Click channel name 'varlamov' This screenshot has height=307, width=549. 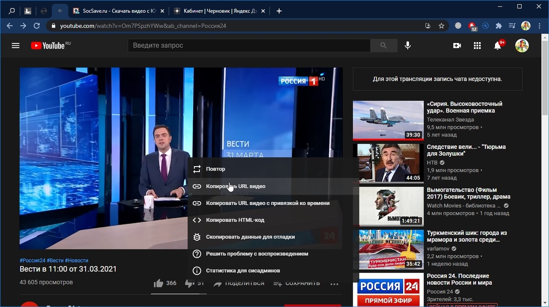[x=438, y=248]
